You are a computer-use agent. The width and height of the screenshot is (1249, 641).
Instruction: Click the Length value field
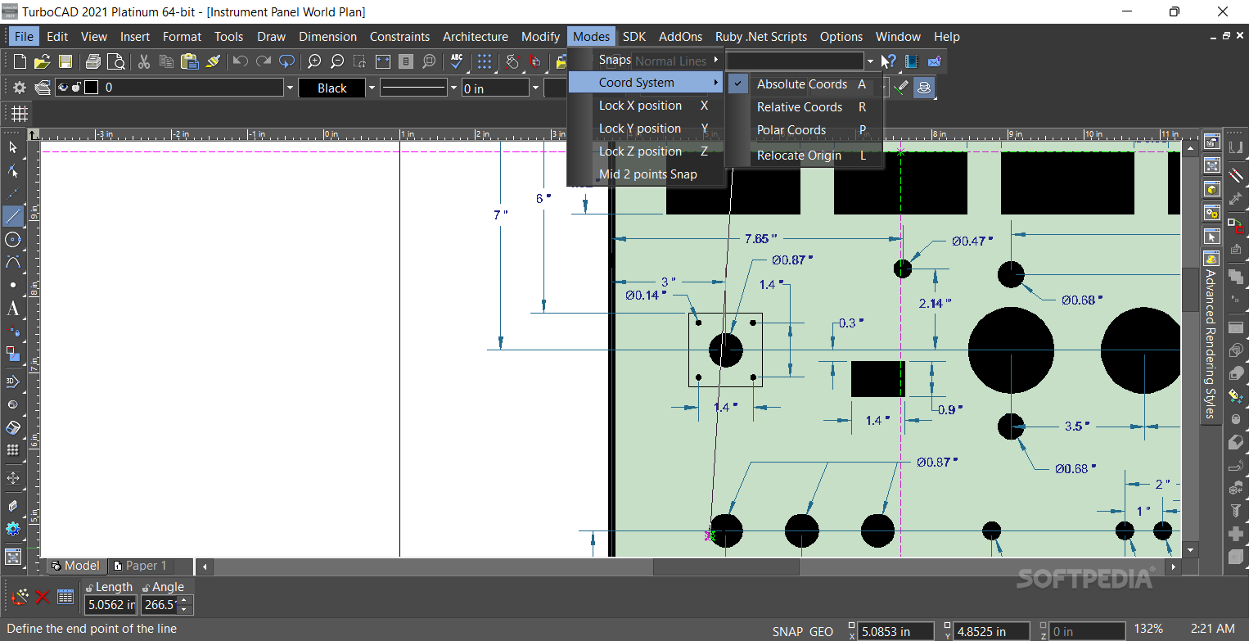(110, 605)
